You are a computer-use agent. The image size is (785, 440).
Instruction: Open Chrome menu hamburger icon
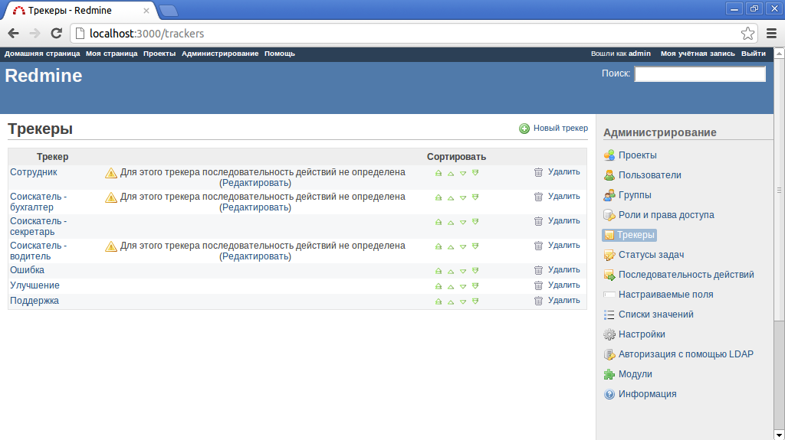(771, 34)
